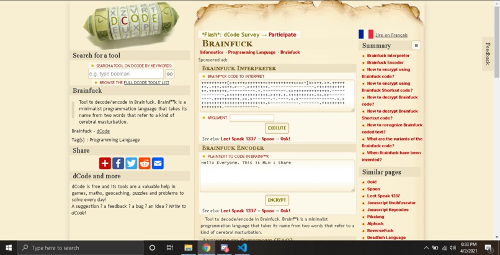The height and width of the screenshot is (255, 500).
Task: Open Leet Speak 1337 similar page
Action: pos(383,196)
